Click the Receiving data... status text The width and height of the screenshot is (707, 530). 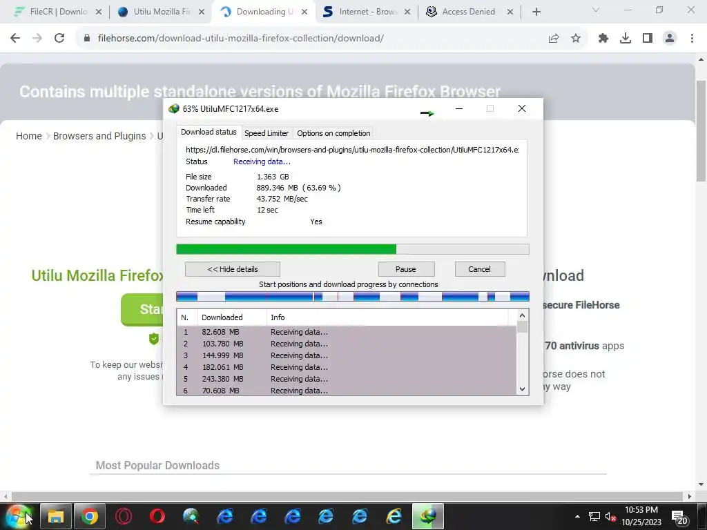coord(262,161)
